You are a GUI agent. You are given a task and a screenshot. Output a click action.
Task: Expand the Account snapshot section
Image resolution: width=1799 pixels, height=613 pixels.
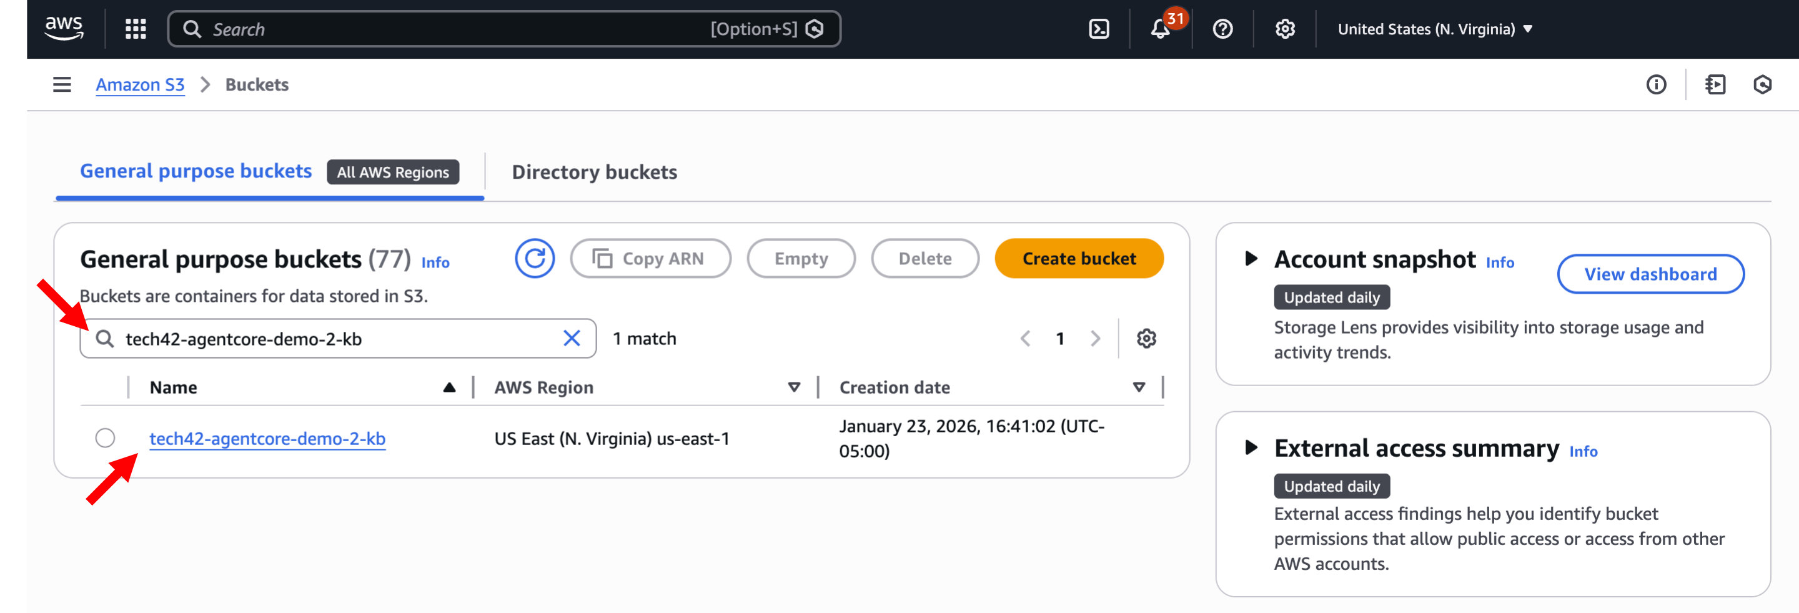tap(1251, 259)
